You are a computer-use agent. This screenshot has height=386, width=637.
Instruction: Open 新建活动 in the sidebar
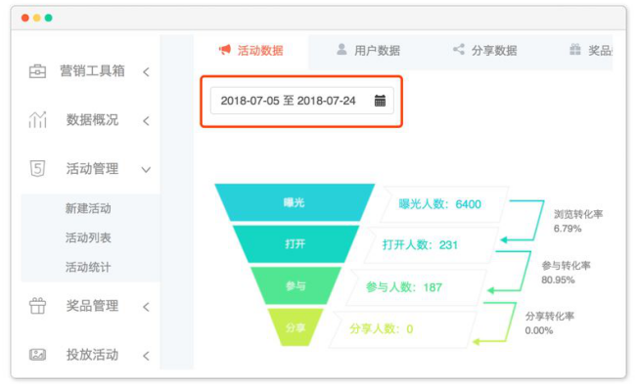[x=88, y=208]
